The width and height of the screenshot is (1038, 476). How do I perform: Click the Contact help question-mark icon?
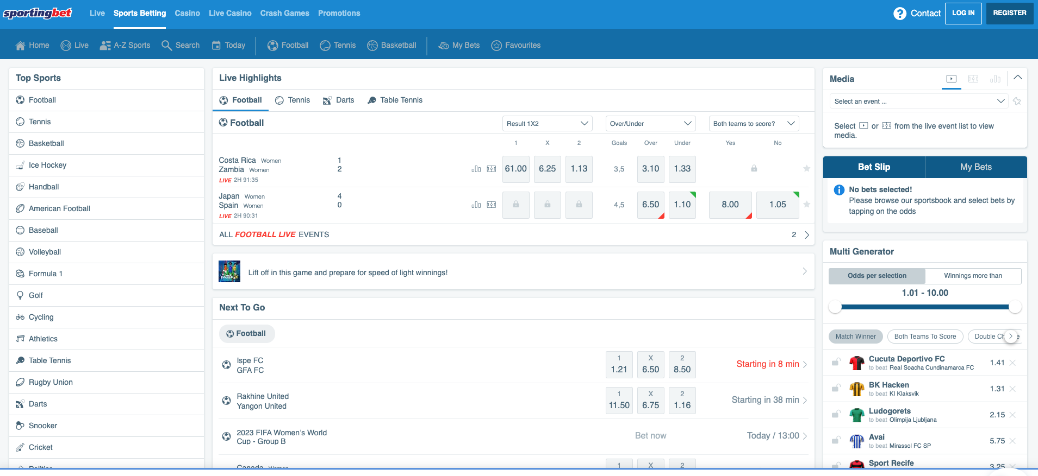pos(899,14)
